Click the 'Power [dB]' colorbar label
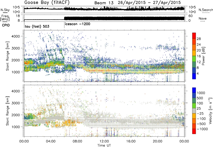Image resolution: width=213 pixels, height=147 pixels. [x=203, y=56]
